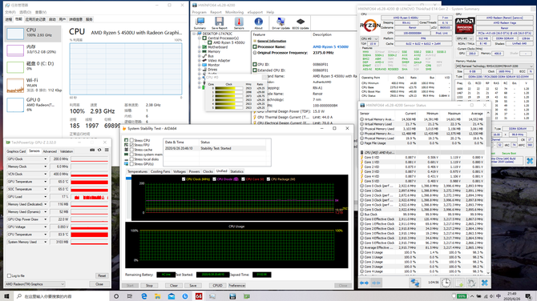This screenshot has width=537, height=301.
Task: Click the BIOS Update chip icon
Action: (301, 23)
